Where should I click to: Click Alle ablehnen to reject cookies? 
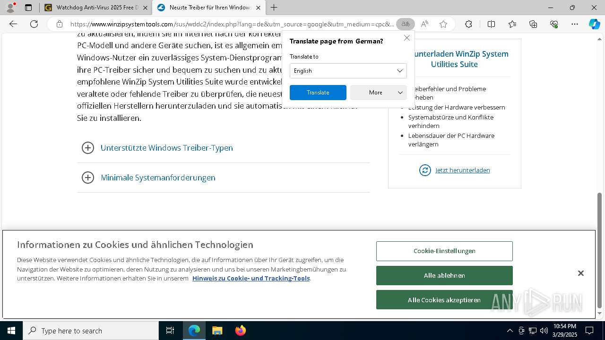[444, 275]
